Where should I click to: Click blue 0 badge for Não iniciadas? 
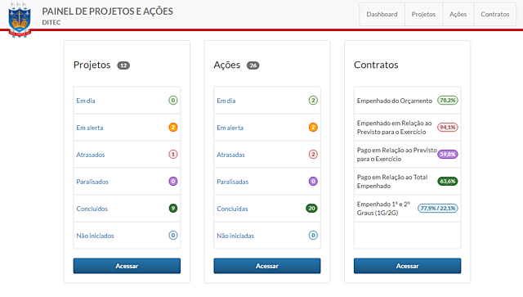313,236
